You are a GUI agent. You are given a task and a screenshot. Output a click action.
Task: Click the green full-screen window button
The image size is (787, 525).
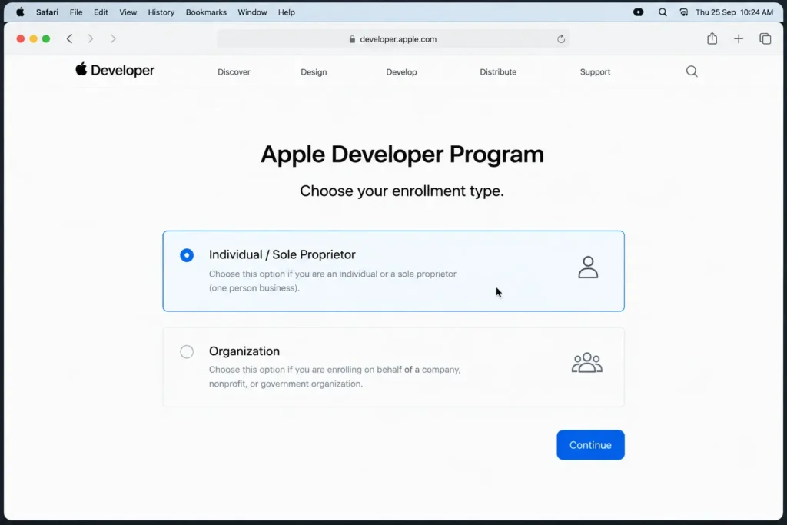click(x=46, y=38)
